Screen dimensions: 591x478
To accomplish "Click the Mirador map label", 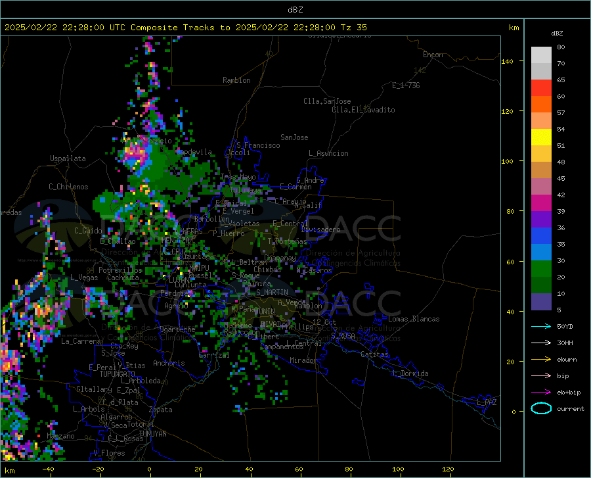I will (303, 360).
